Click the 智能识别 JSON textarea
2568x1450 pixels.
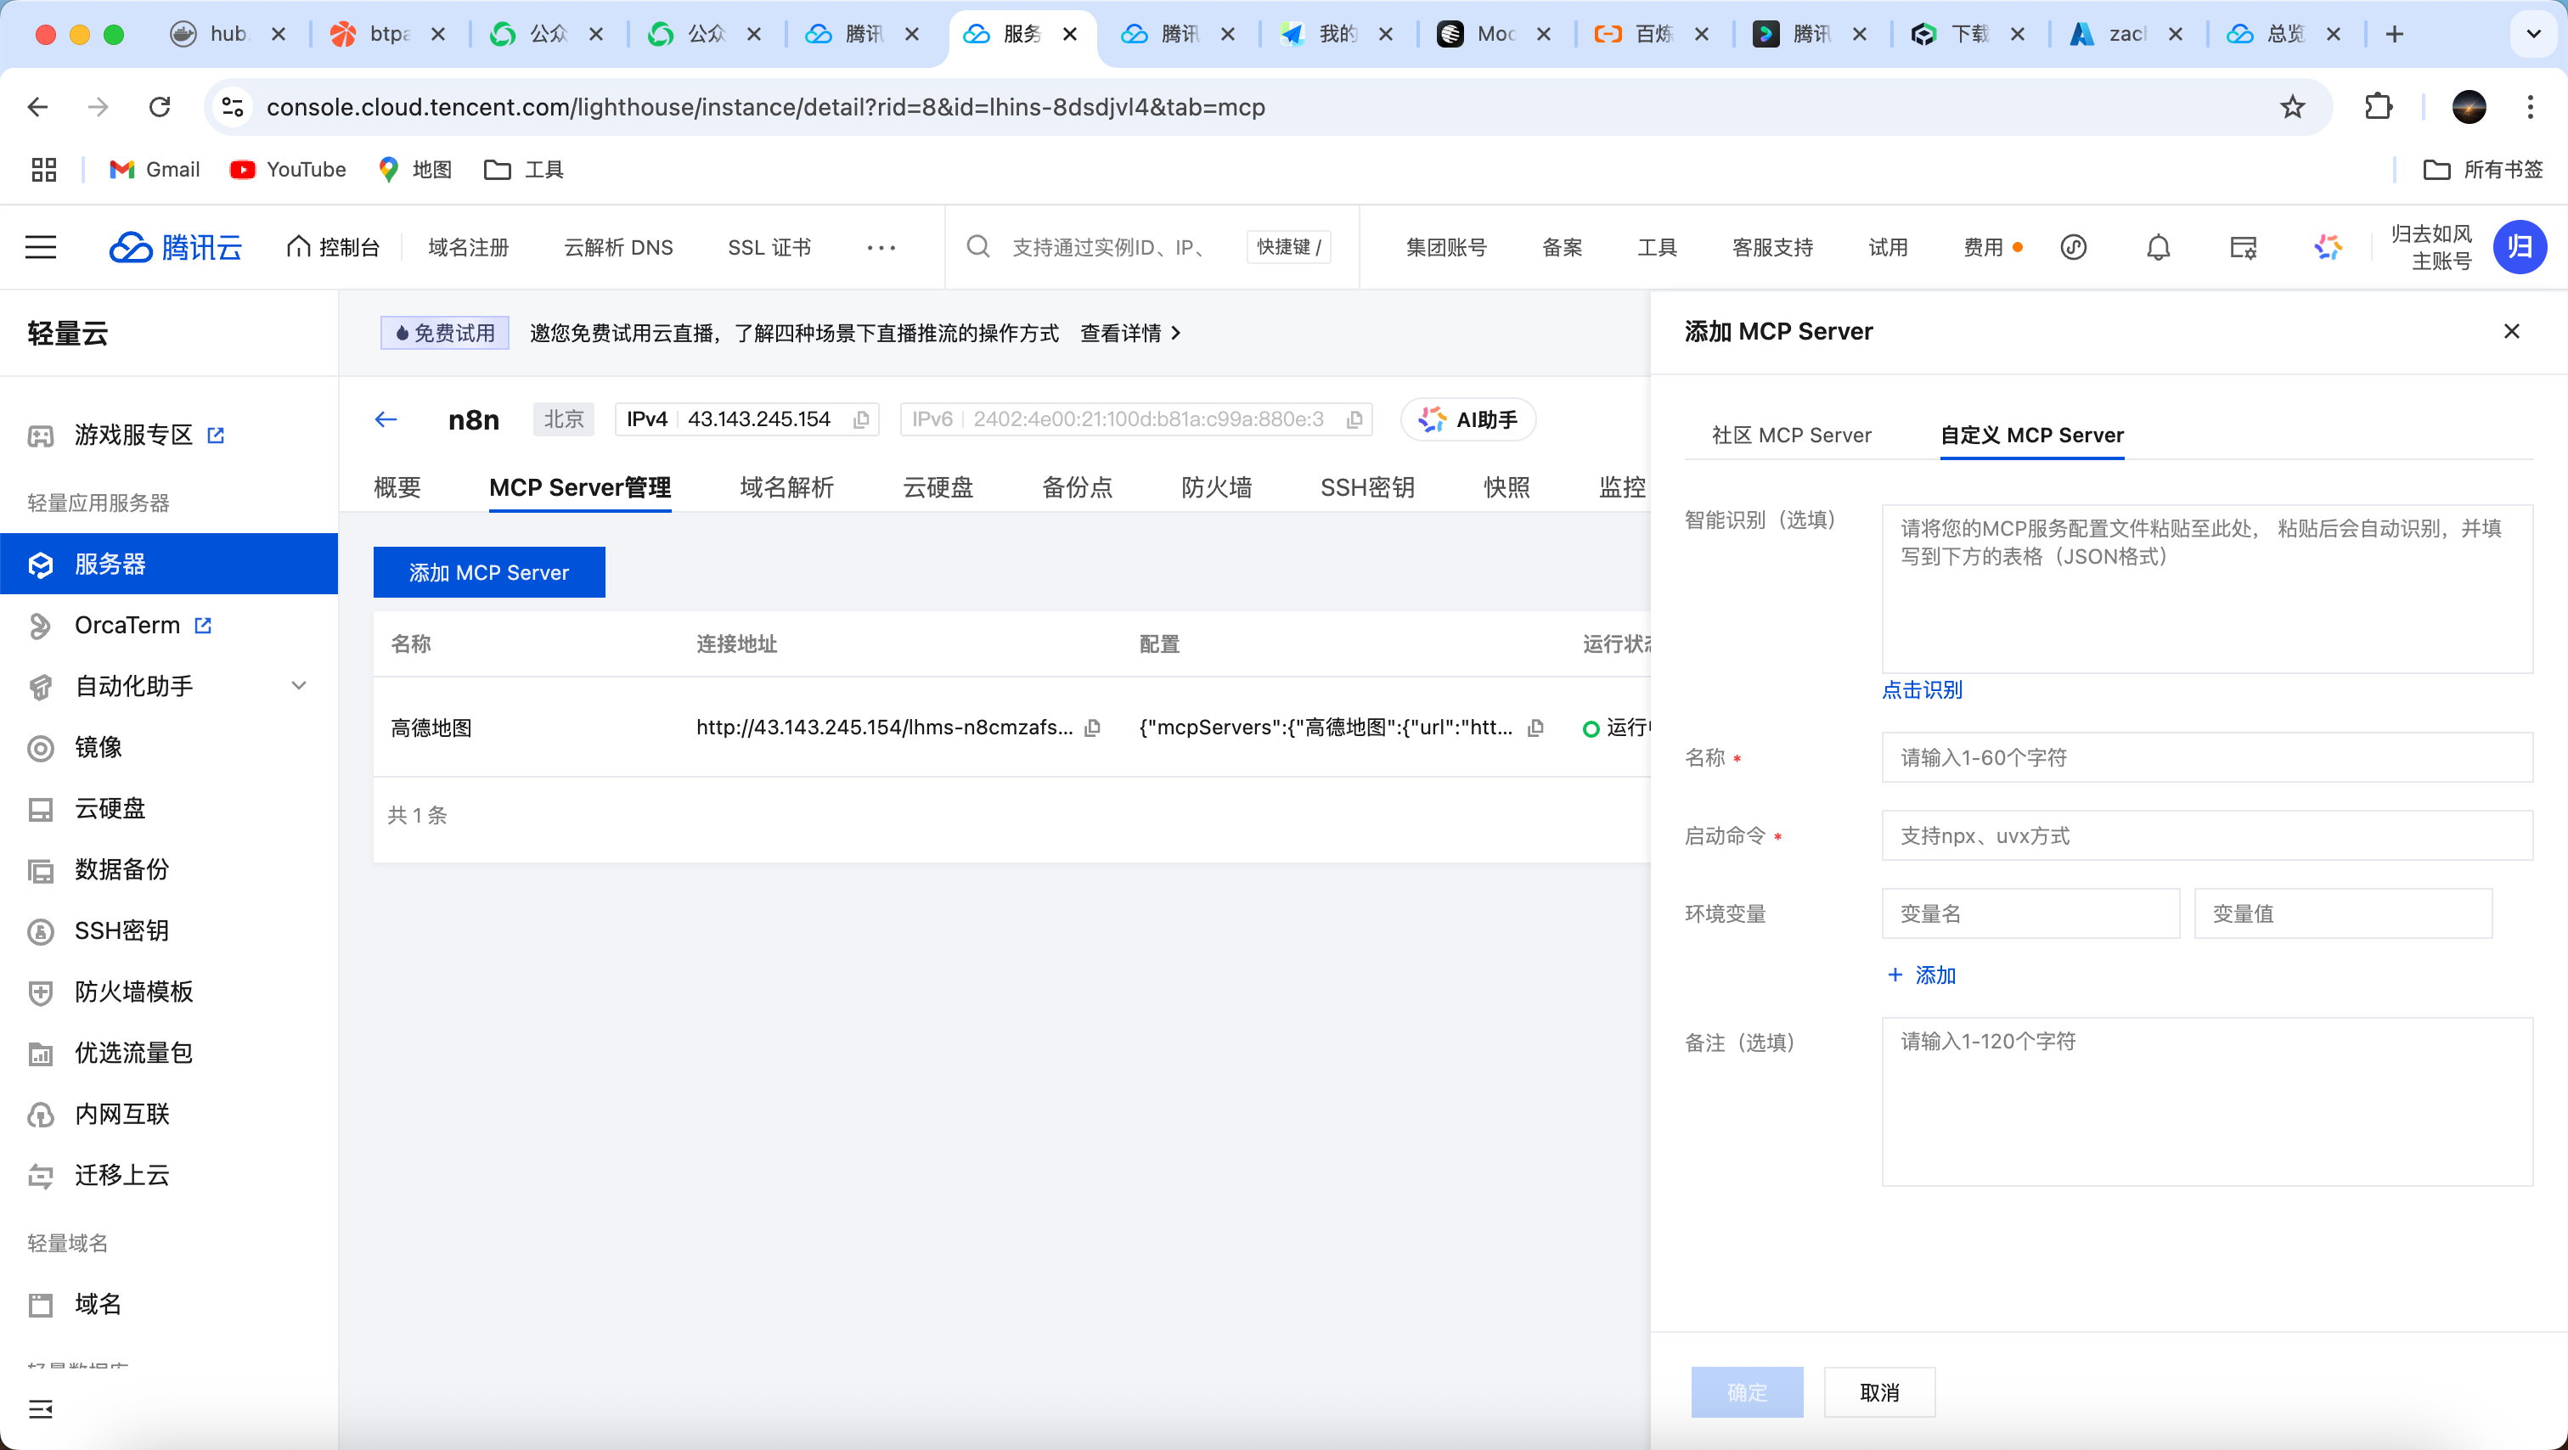tap(2206, 589)
